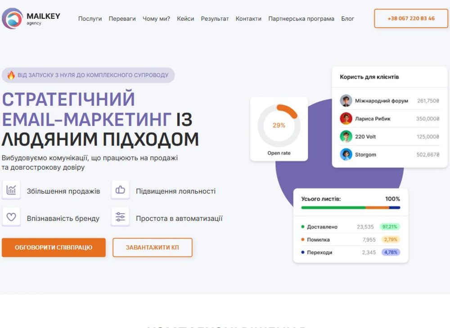Click the Користь для клієнтів heading

click(x=369, y=77)
